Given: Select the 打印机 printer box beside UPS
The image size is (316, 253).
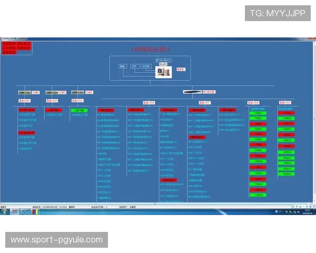Looking at the screenshot, I should [146, 66].
